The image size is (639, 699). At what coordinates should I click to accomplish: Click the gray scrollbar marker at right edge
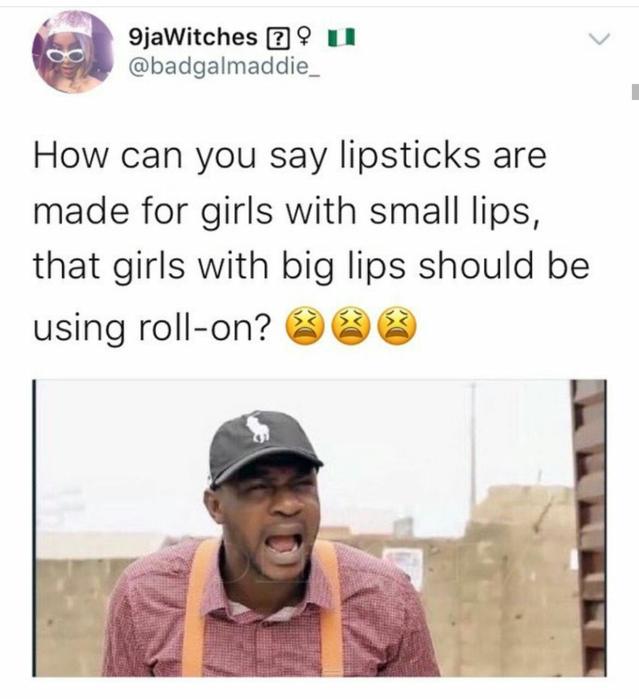[635, 92]
